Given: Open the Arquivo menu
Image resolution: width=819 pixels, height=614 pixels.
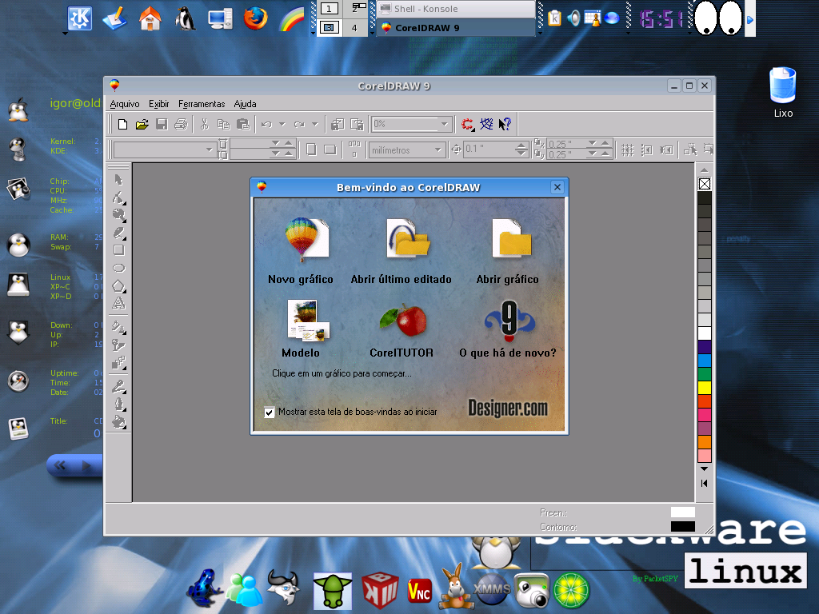Looking at the screenshot, I should pyautogui.click(x=125, y=104).
